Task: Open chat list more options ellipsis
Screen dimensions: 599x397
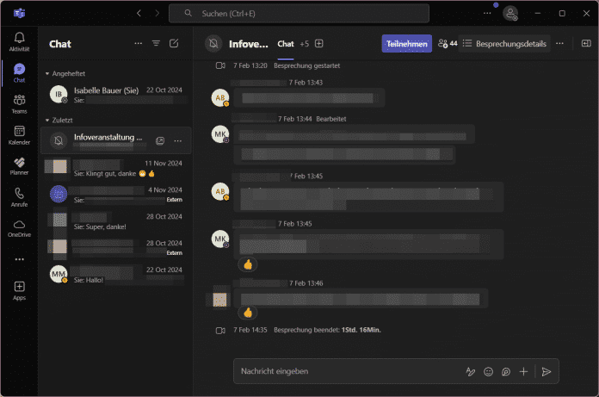Action: [x=139, y=44]
